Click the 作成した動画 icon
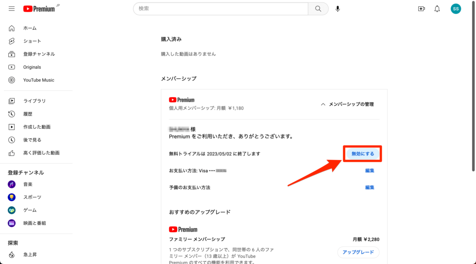Screen dimensions: 476x264 tap(12, 127)
